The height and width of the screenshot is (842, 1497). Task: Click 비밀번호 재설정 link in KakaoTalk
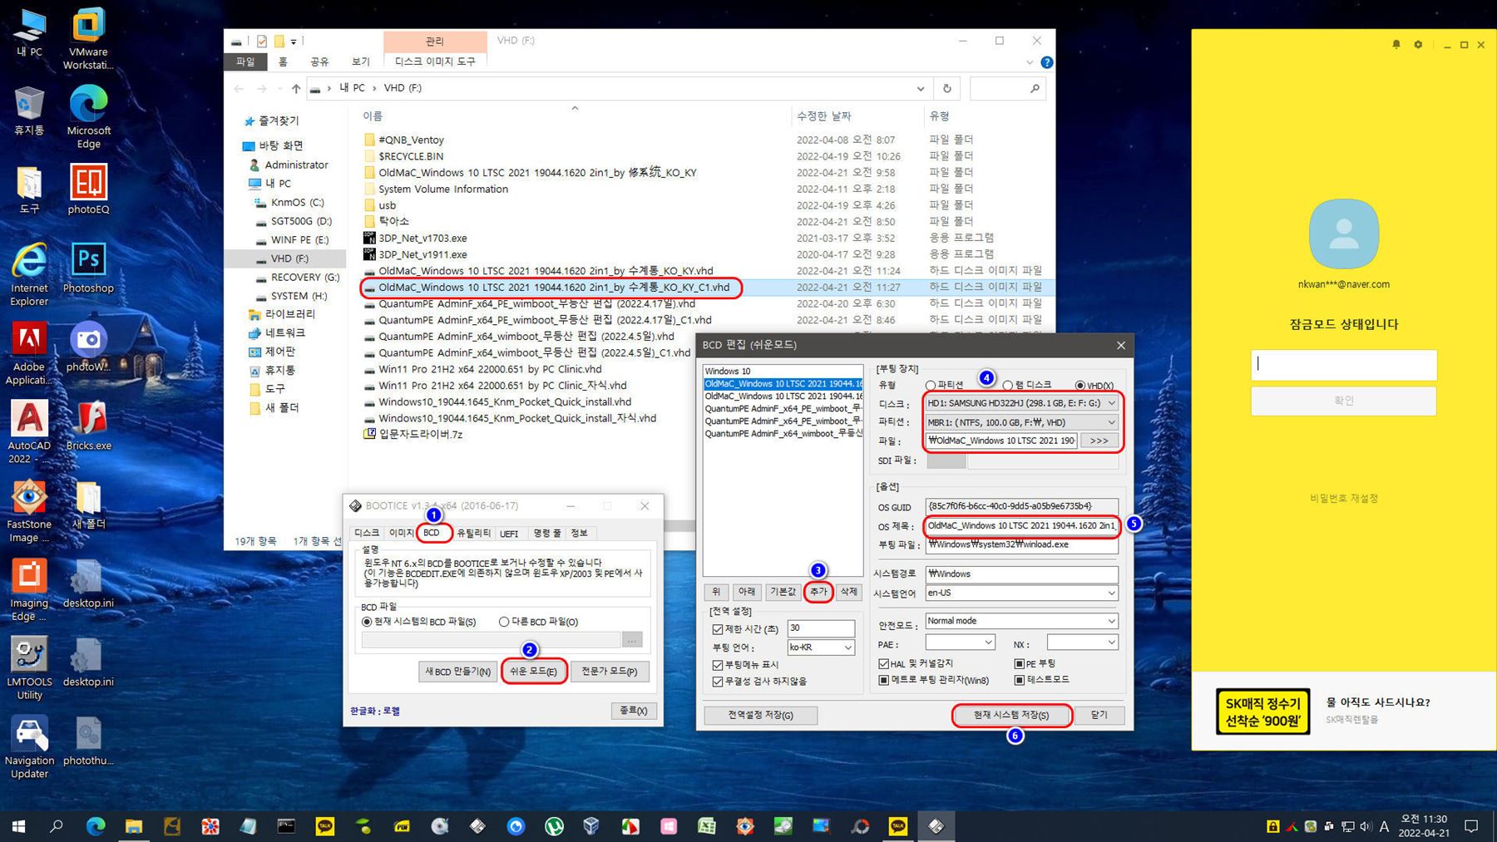[x=1344, y=499]
